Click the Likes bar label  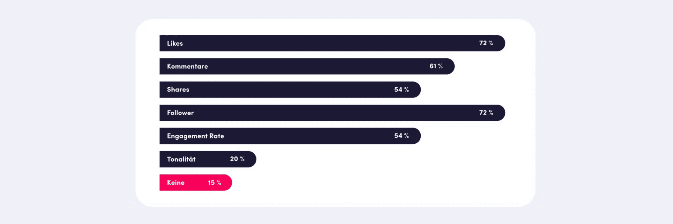[175, 43]
